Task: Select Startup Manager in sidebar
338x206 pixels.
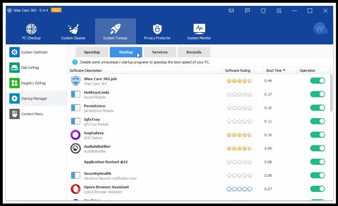Action: (x=36, y=99)
